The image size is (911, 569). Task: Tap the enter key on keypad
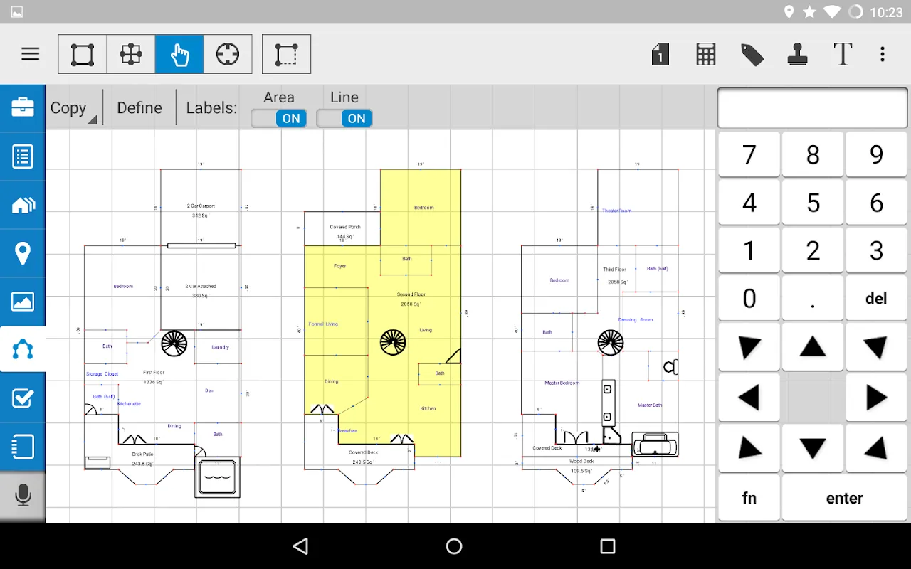[844, 498]
